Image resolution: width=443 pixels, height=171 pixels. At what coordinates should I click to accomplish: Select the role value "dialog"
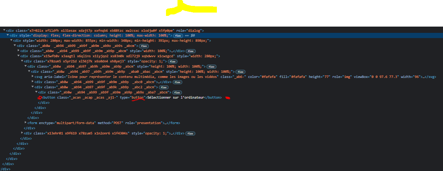click(194, 30)
